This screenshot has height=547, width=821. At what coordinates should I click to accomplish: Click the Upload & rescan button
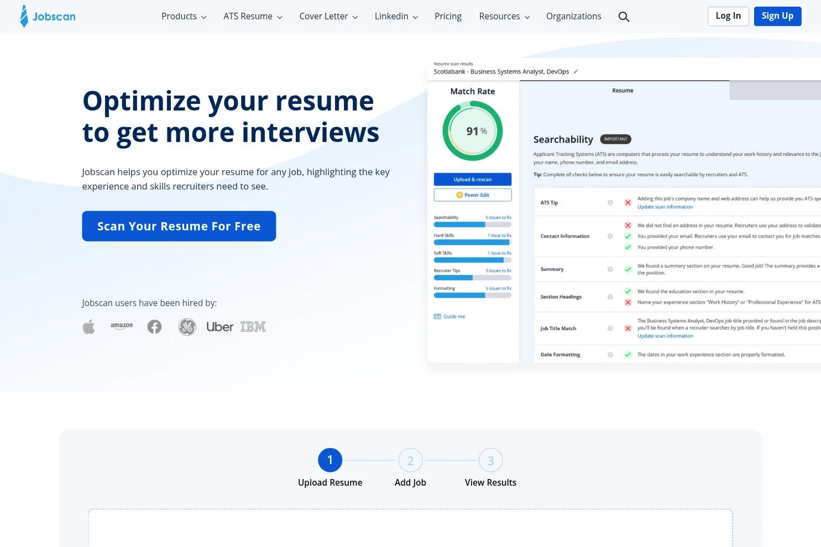(473, 180)
